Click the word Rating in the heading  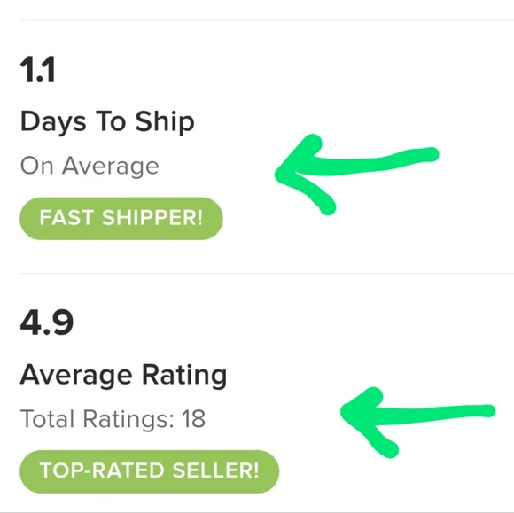184,376
